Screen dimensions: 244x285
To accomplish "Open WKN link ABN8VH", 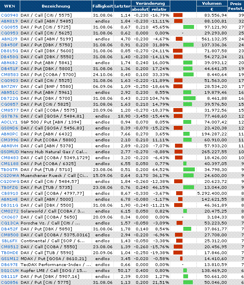I will [10, 146].
